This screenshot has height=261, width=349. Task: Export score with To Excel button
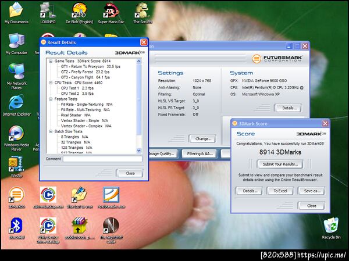(x=280, y=191)
